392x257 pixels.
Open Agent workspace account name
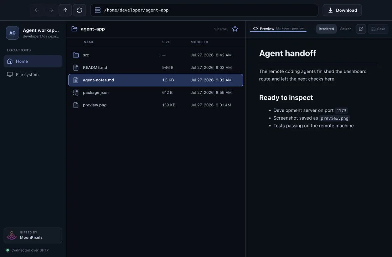(x=41, y=30)
